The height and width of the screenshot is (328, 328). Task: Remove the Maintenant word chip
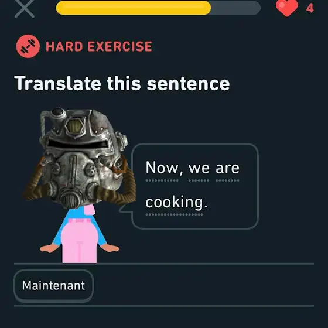53,286
